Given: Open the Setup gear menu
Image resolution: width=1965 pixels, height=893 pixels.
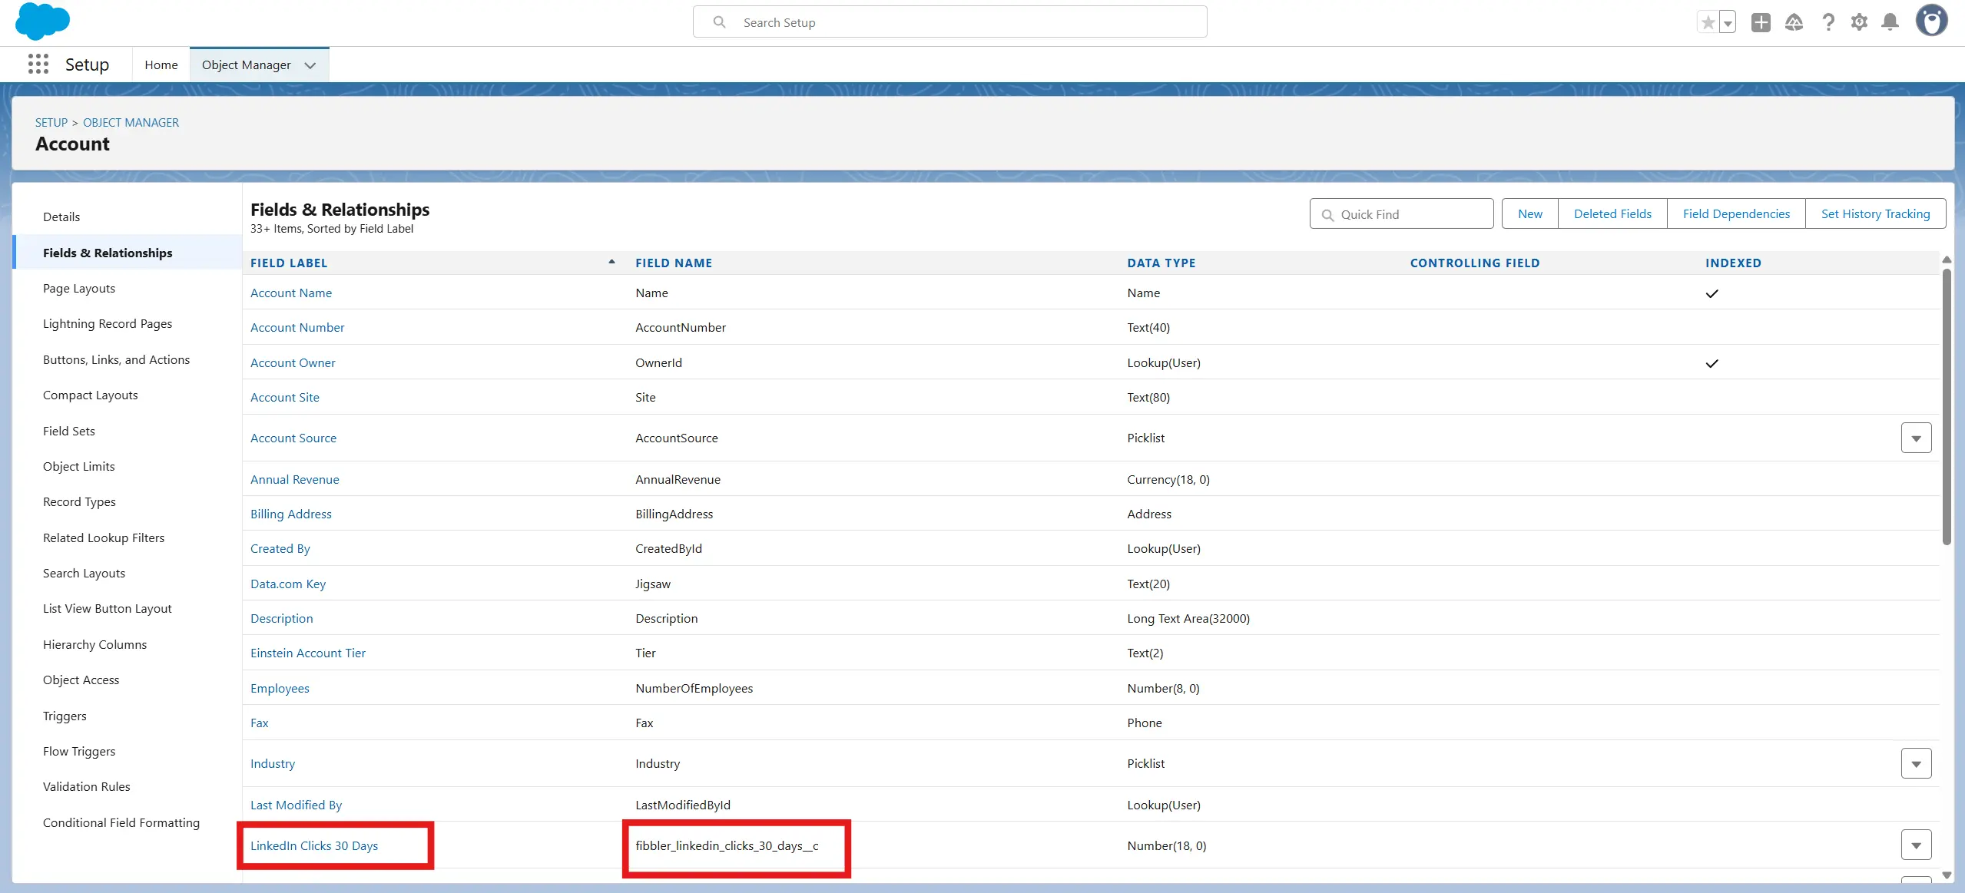Looking at the screenshot, I should tap(1859, 22).
